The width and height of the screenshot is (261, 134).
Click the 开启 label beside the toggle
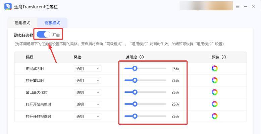(x=56, y=35)
